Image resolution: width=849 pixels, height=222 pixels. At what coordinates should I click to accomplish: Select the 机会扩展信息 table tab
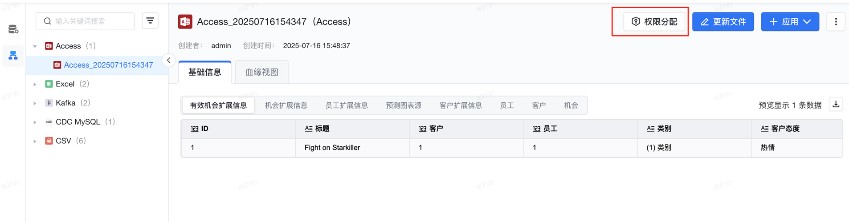(x=286, y=105)
